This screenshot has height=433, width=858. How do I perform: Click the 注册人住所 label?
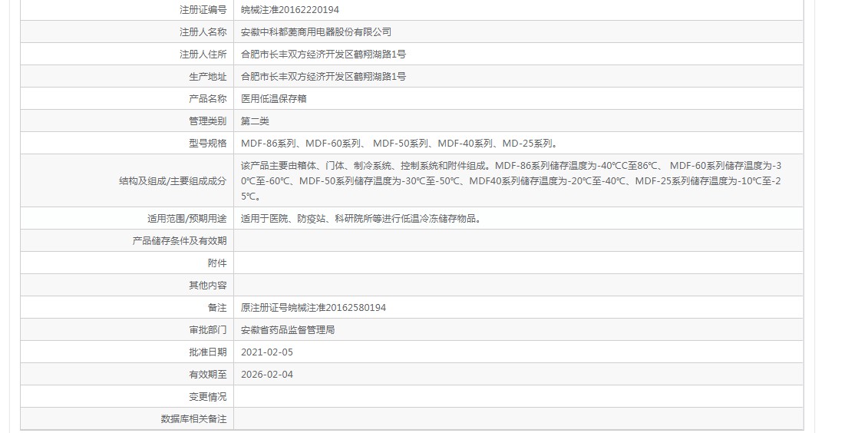203,55
